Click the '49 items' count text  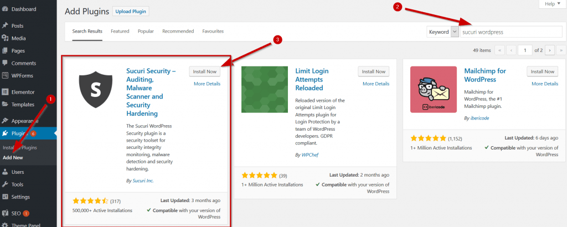point(482,50)
